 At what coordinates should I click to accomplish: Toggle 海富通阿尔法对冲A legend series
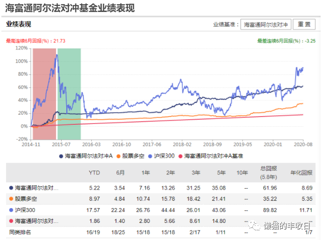(86, 156)
